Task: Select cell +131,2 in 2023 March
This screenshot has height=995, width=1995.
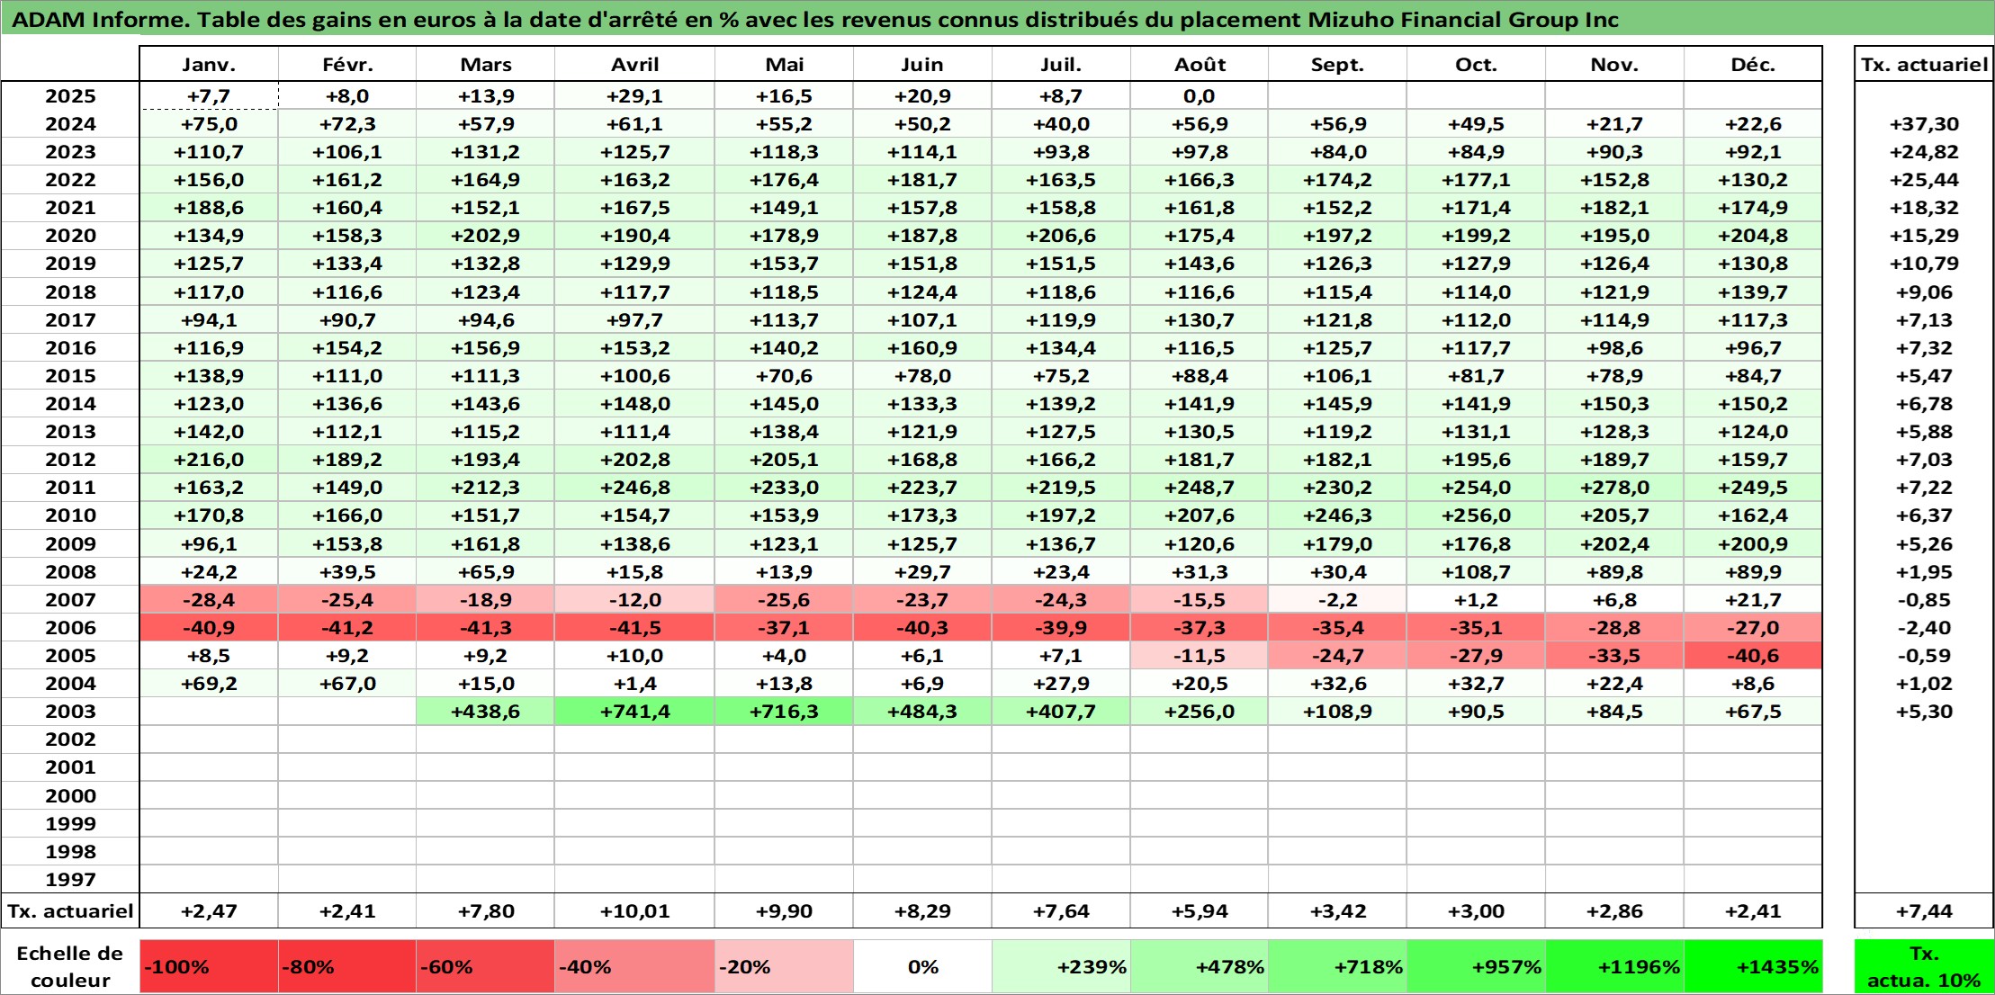Action: [486, 152]
